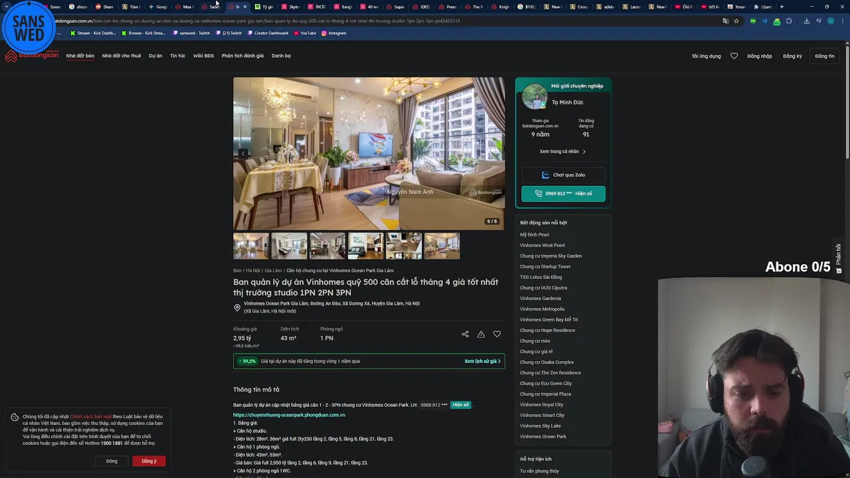Bookmark this page with the star icon
The height and width of the screenshot is (478, 850).
tap(736, 21)
